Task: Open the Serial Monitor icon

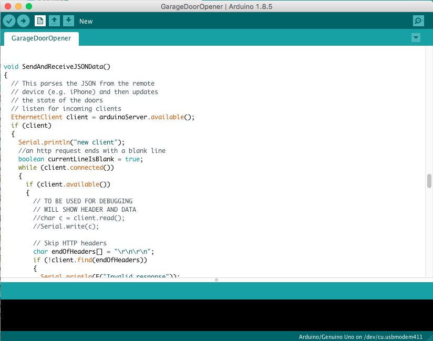Action: 418,21
